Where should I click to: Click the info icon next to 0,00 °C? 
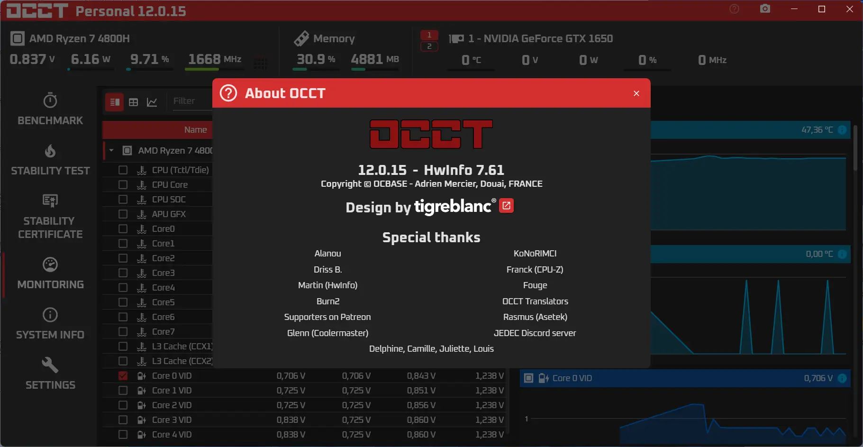(842, 254)
